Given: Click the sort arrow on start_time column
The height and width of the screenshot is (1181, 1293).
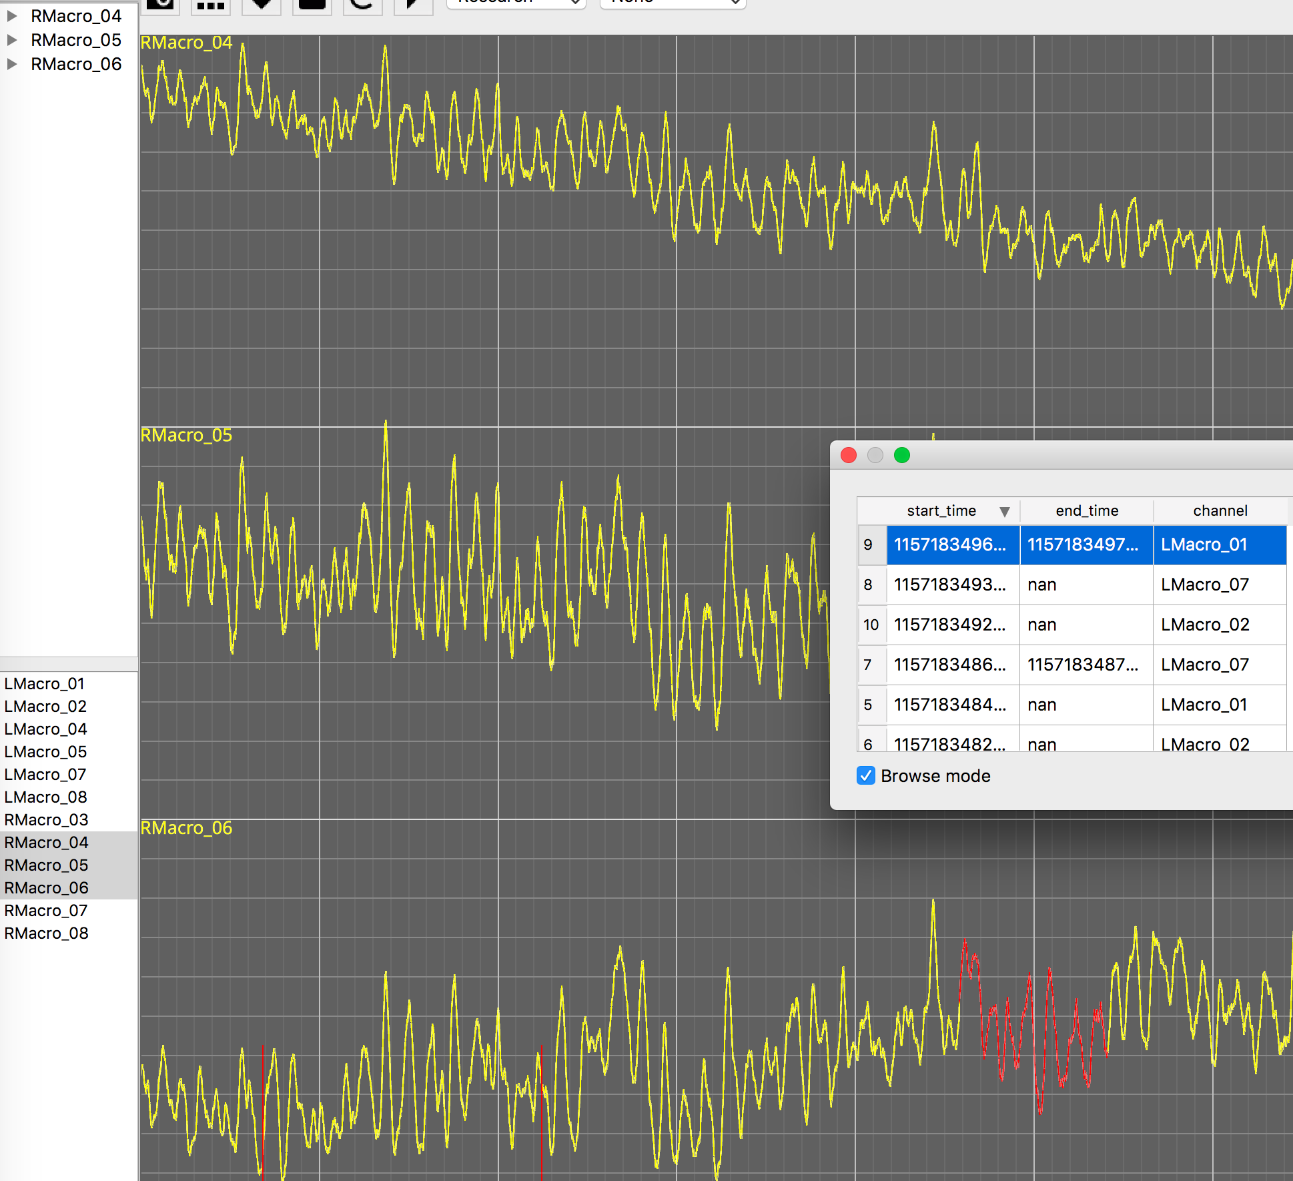Looking at the screenshot, I should click(1005, 510).
